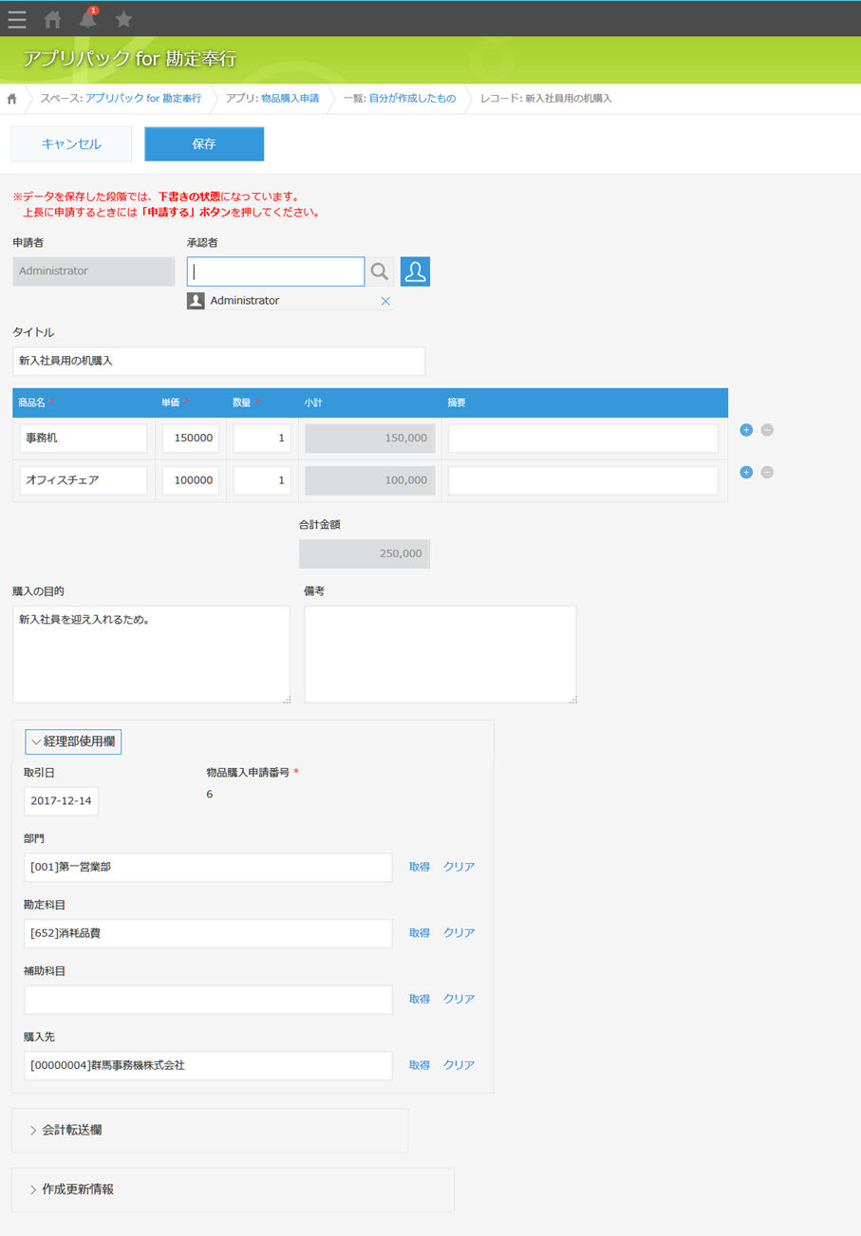Click the 勘定科目 field [652]消耗品費
This screenshot has width=861, height=1236.
(208, 933)
